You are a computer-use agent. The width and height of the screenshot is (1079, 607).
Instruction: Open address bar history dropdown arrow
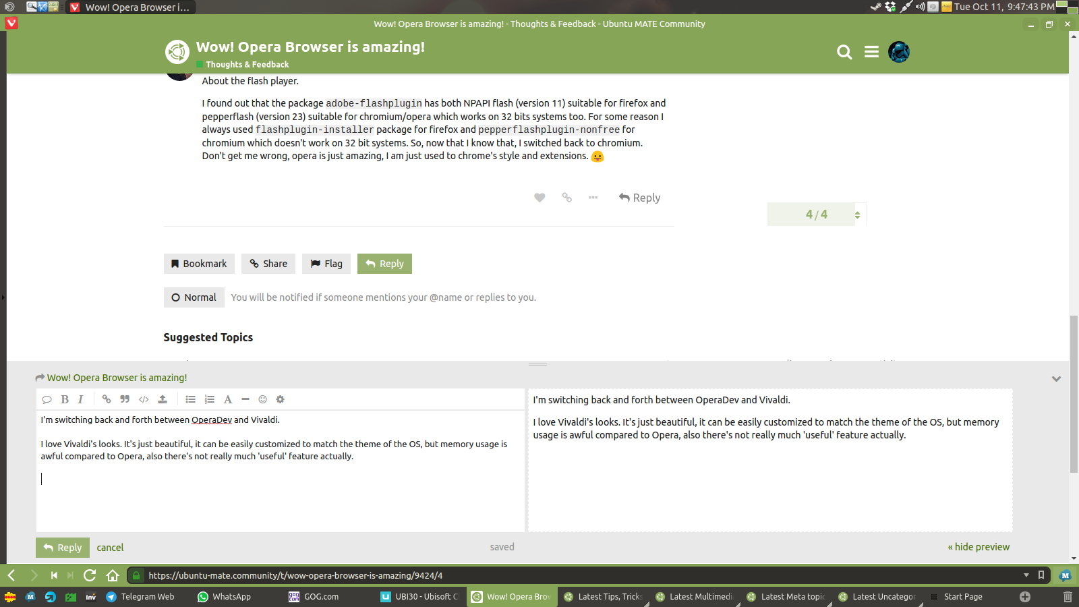pos(1026,575)
